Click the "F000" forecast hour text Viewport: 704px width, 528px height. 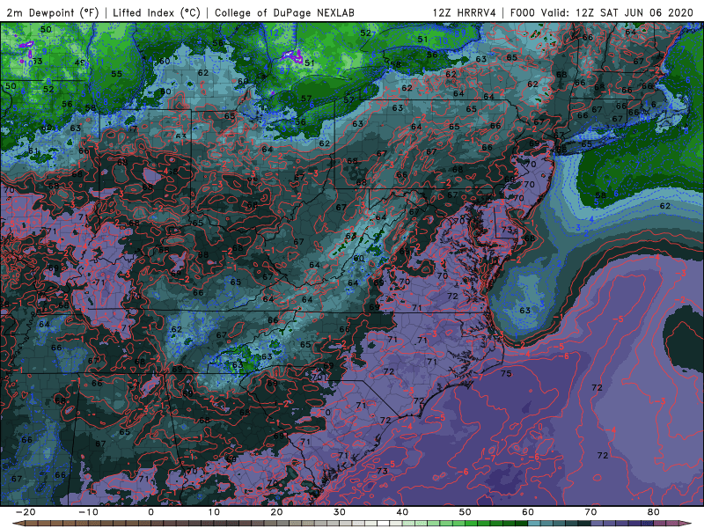click(x=524, y=13)
